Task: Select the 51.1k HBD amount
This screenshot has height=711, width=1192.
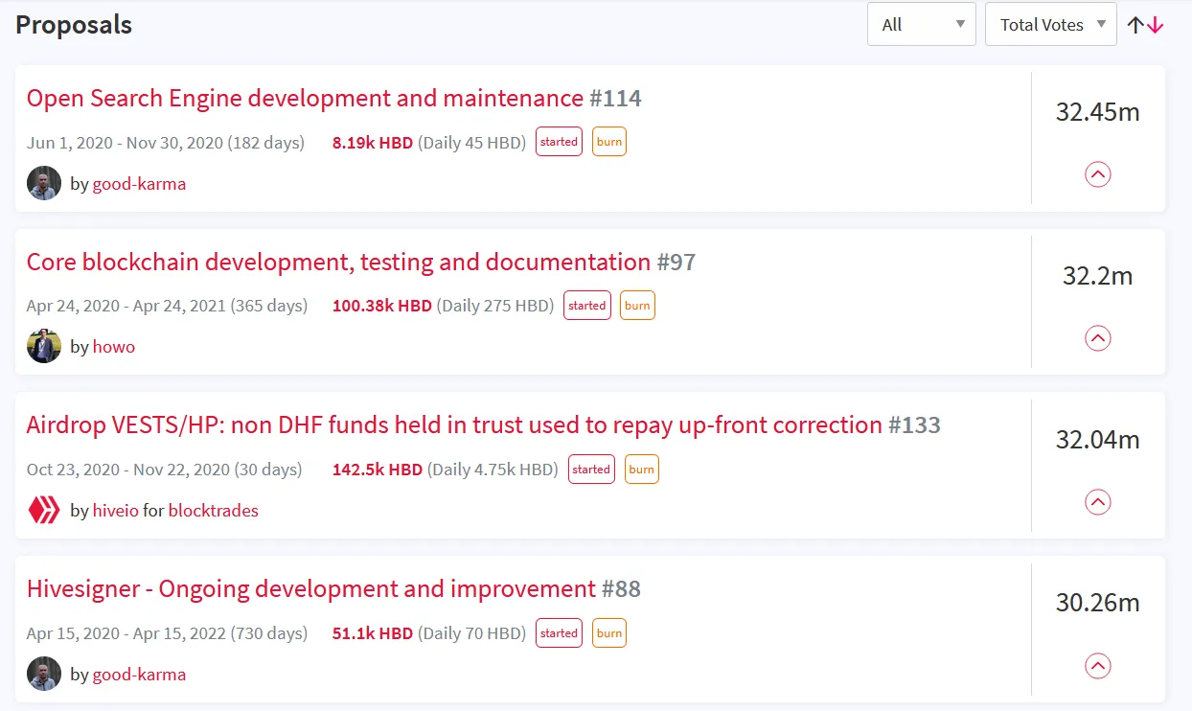Action: pos(373,633)
